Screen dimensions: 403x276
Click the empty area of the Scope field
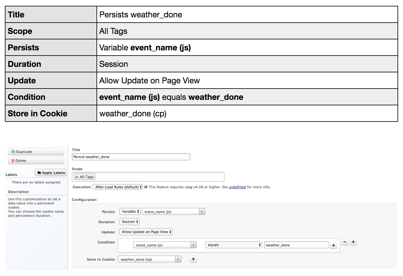[x=159, y=177]
